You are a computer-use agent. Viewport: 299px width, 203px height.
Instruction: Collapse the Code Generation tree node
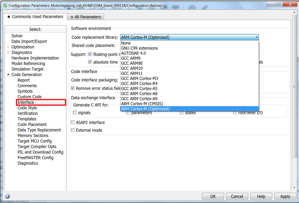[8, 75]
